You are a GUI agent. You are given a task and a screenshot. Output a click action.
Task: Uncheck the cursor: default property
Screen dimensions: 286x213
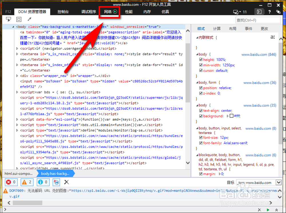click(x=201, y=70)
